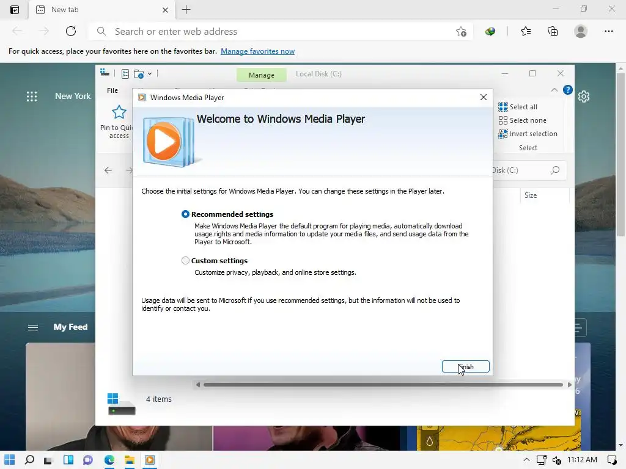
Task: Close the New tab tab
Action: pos(165,10)
